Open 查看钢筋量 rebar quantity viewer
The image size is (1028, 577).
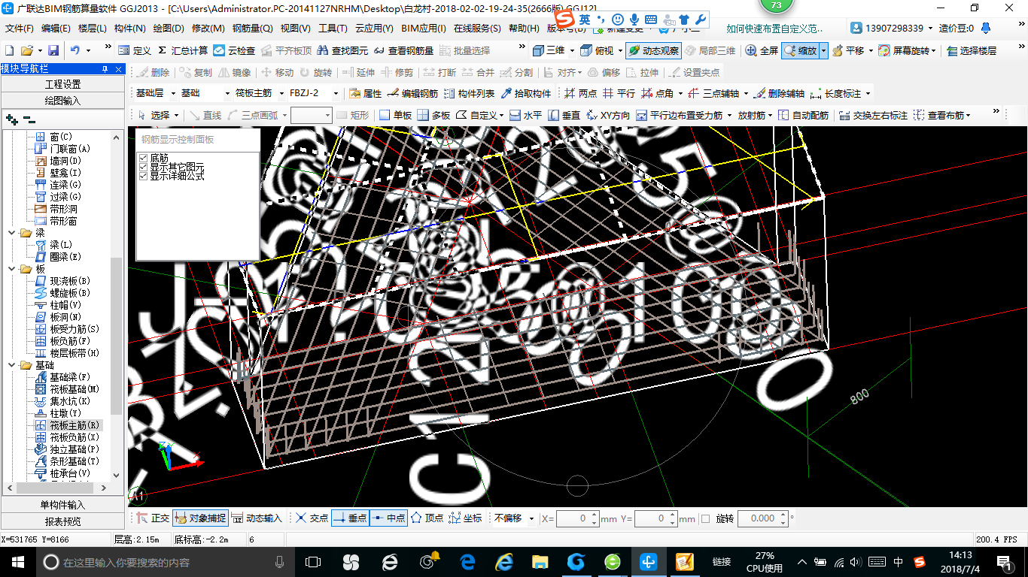point(403,50)
